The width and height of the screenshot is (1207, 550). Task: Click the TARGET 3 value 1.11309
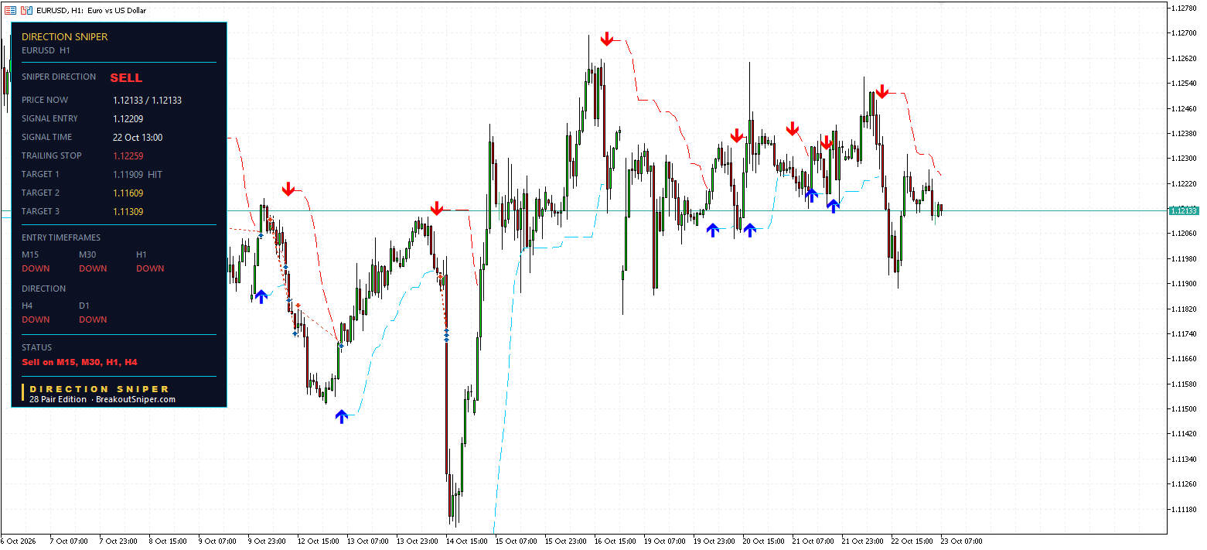(128, 212)
